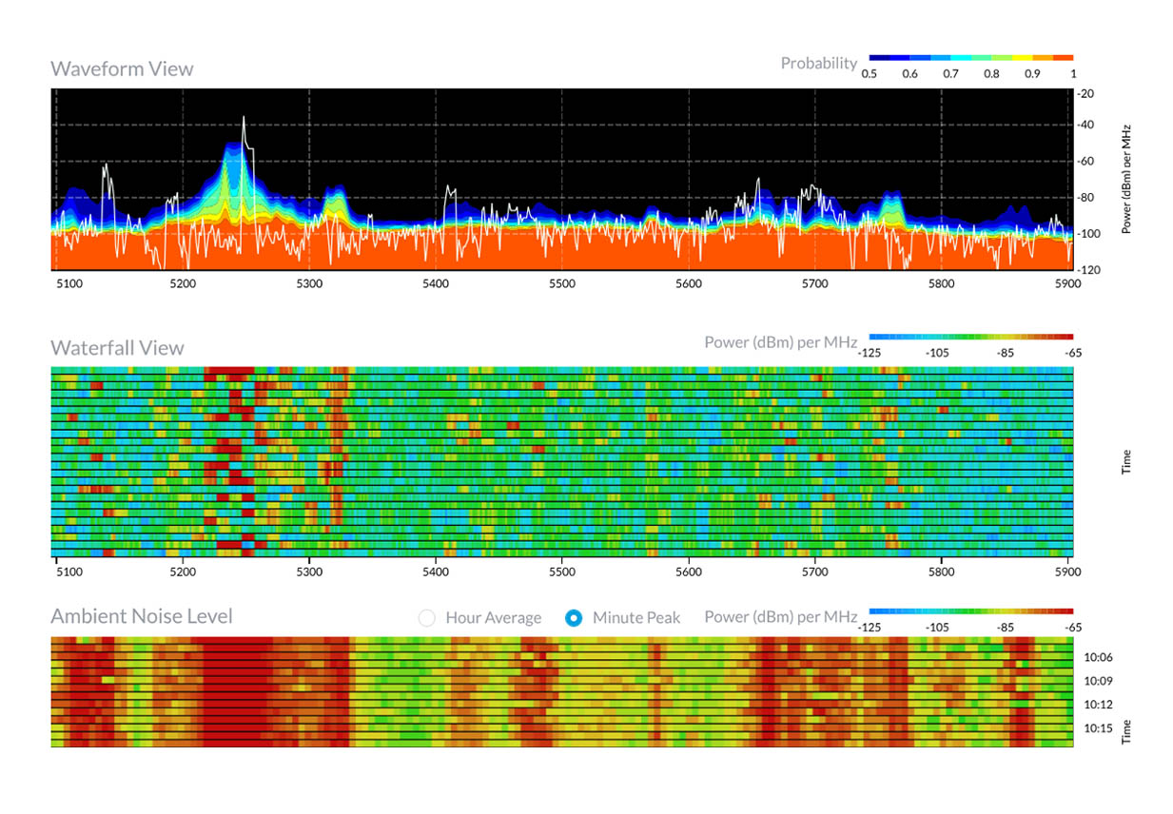The width and height of the screenshot is (1173, 814).
Task: Click the 10:12 time label
Action: [1098, 705]
